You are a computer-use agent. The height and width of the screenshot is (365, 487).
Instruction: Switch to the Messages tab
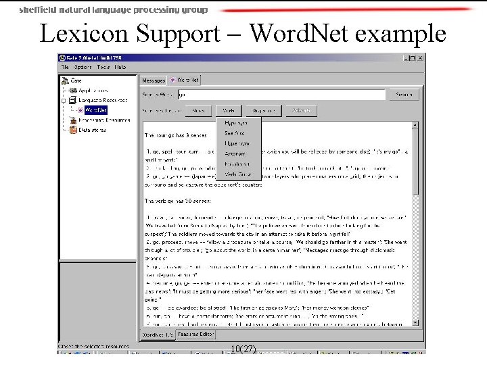tap(154, 80)
